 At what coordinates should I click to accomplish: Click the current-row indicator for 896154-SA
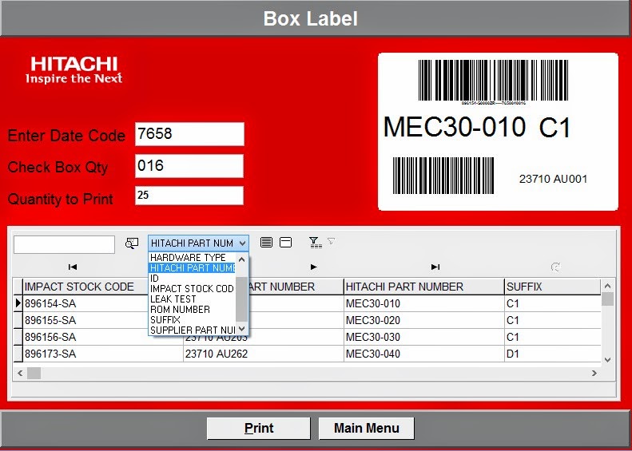[18, 303]
